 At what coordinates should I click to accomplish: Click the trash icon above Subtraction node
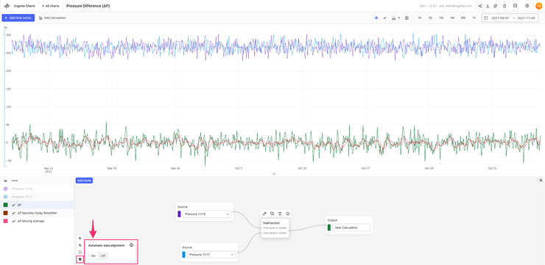click(x=280, y=214)
